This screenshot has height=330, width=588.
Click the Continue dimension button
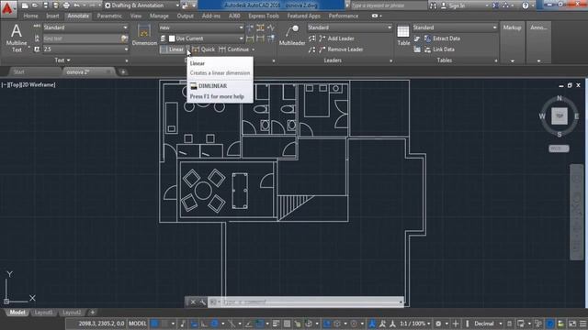click(x=234, y=49)
